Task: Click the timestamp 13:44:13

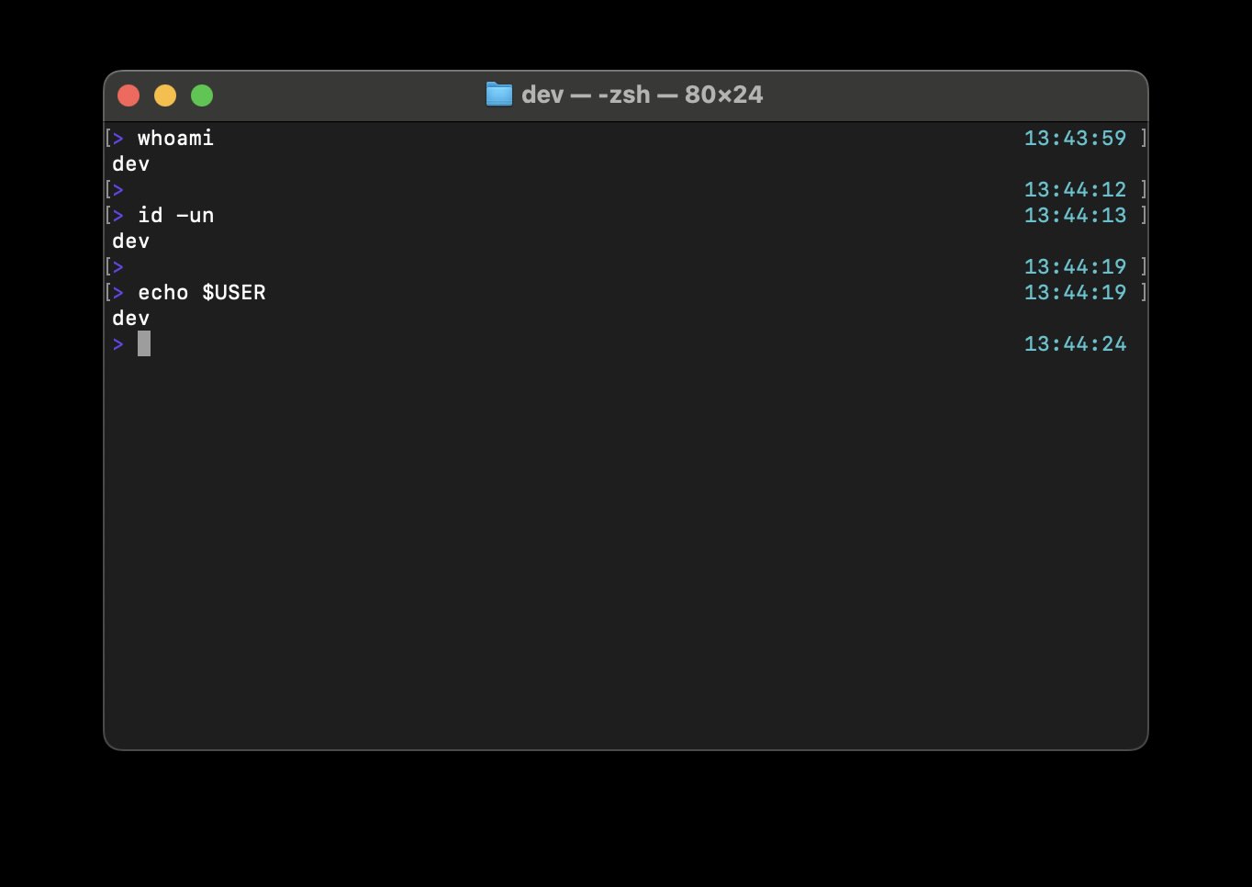Action: click(1076, 215)
